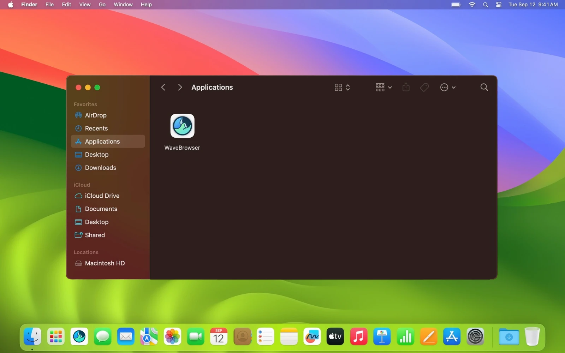Open Documents in the sidebar

point(108,209)
